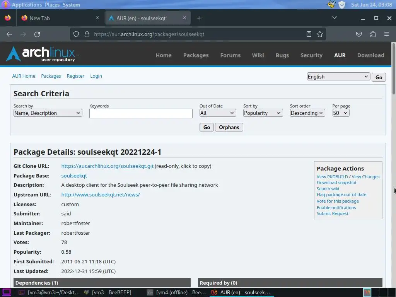This screenshot has width=396, height=297.
Task: Open the Applications menu
Action: tap(27, 5)
